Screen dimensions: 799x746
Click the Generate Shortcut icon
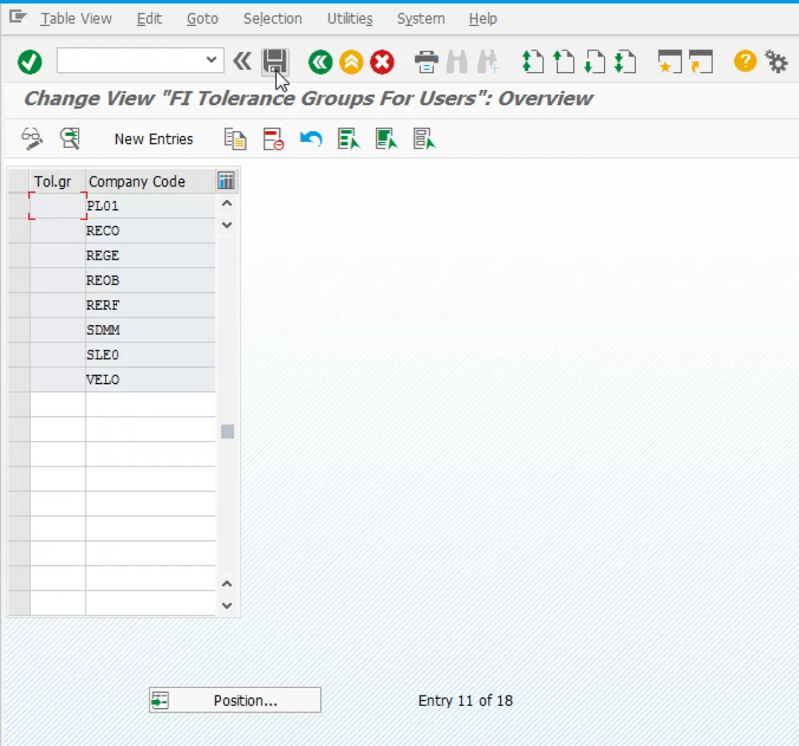(x=700, y=62)
